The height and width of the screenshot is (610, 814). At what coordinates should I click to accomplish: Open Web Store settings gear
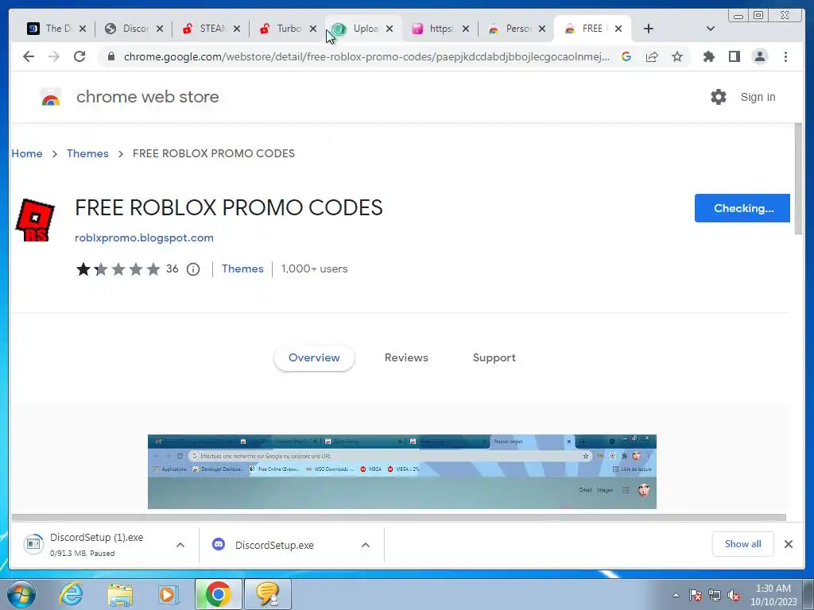pos(719,97)
